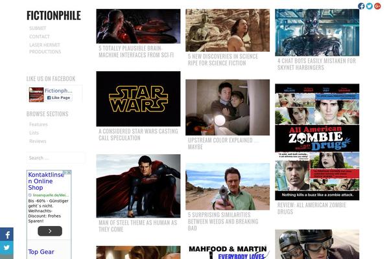Read 'Man of Steel Theme as Human' title
Screen dimensions: 389x259
[x=138, y=226]
